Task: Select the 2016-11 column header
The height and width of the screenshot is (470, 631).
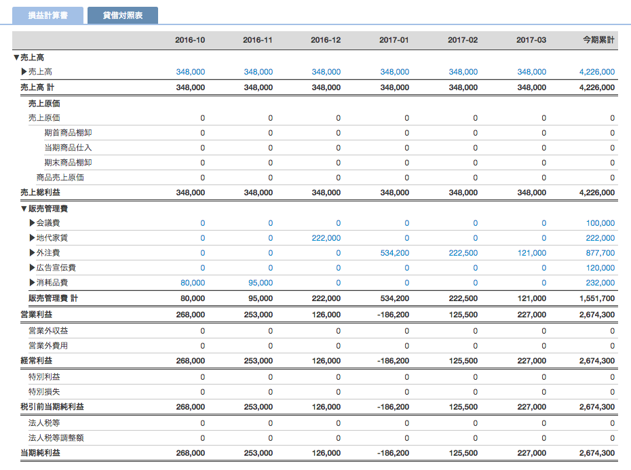Action: (258, 40)
